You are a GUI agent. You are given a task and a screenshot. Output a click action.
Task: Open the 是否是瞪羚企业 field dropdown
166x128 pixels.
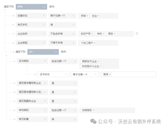pos(32,101)
